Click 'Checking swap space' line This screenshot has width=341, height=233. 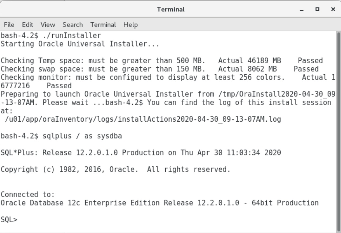coord(159,69)
